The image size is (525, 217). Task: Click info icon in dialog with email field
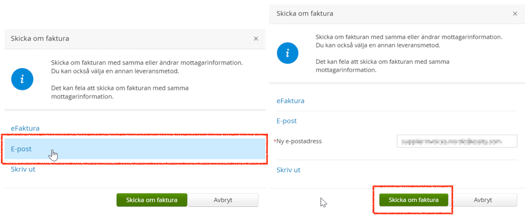click(x=287, y=52)
